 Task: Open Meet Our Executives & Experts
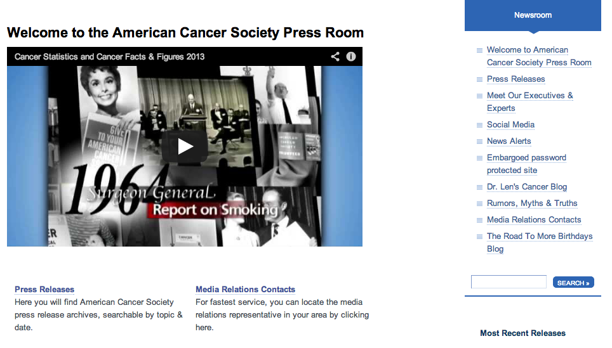[x=529, y=101]
